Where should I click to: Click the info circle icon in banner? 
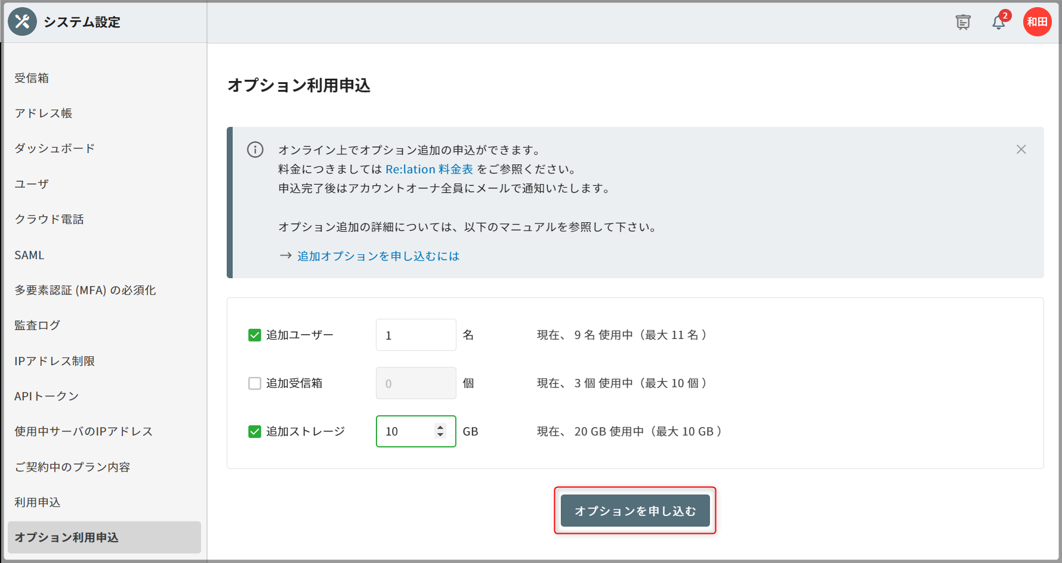point(255,150)
